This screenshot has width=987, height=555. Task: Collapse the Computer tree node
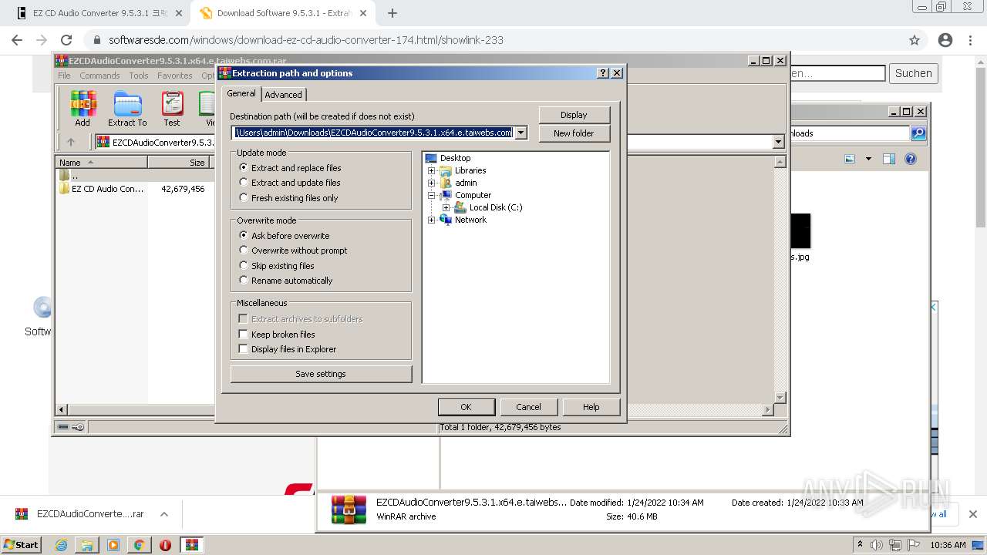pyautogui.click(x=432, y=195)
